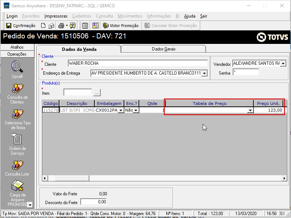Image resolution: width=291 pixels, height=218 pixels.
Task: Click the Operações sidebar button
Action: [x=17, y=54]
